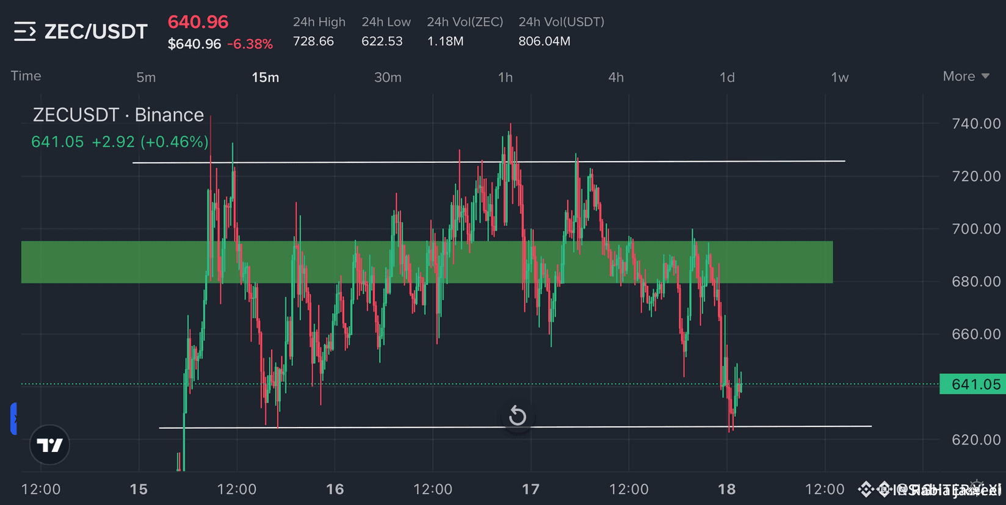Click the $640.96 fiat price
The width and height of the screenshot is (1006, 505).
tap(194, 44)
